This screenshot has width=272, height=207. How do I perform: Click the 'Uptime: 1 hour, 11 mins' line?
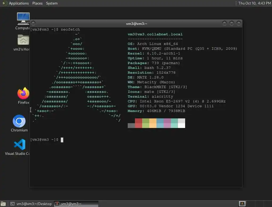coord(155,58)
